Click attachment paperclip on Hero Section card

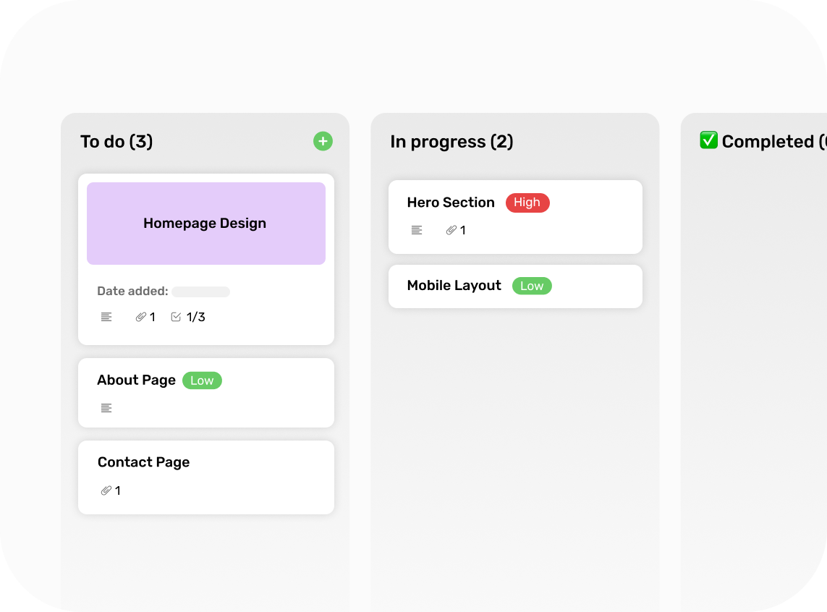click(x=451, y=230)
